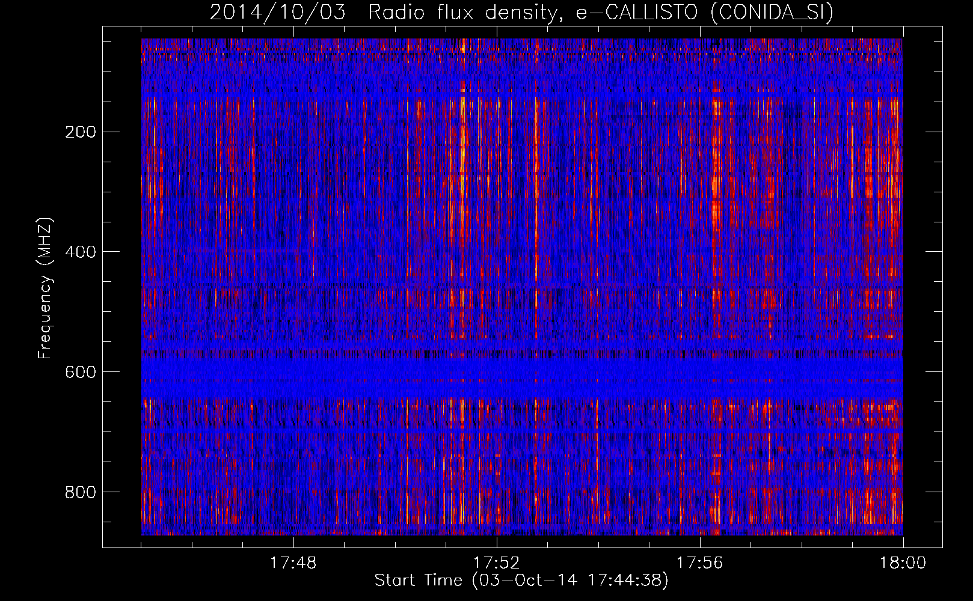
Task: Click the 17:48 time tick label
Action: tap(293, 563)
